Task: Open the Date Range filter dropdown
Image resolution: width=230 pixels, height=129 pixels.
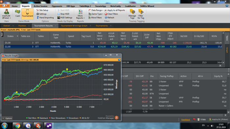Action: click(96, 10)
